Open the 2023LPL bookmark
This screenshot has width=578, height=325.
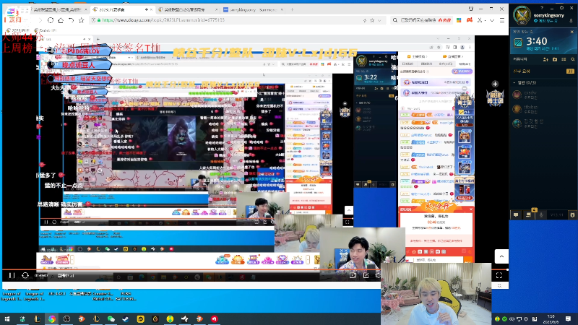tap(18, 30)
